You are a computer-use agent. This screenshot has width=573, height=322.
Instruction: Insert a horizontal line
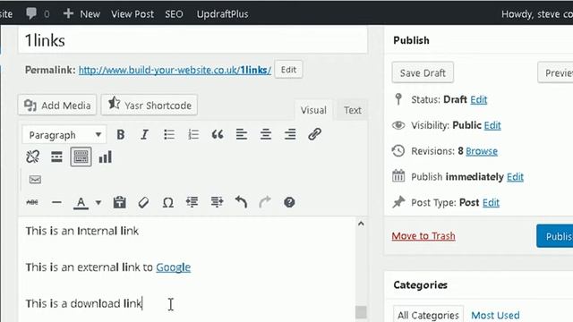(x=56, y=202)
